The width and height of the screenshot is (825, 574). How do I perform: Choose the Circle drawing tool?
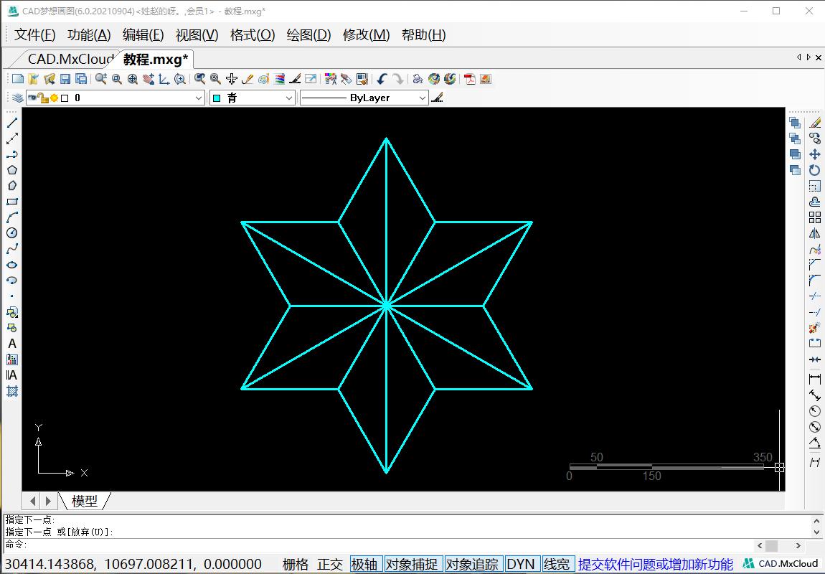point(11,232)
